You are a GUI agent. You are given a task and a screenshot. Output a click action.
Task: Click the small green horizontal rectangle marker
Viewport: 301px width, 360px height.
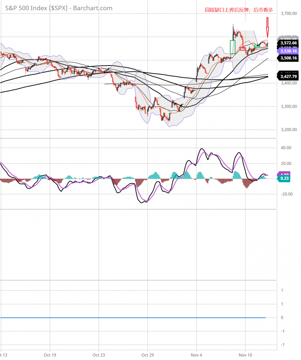point(257,46)
